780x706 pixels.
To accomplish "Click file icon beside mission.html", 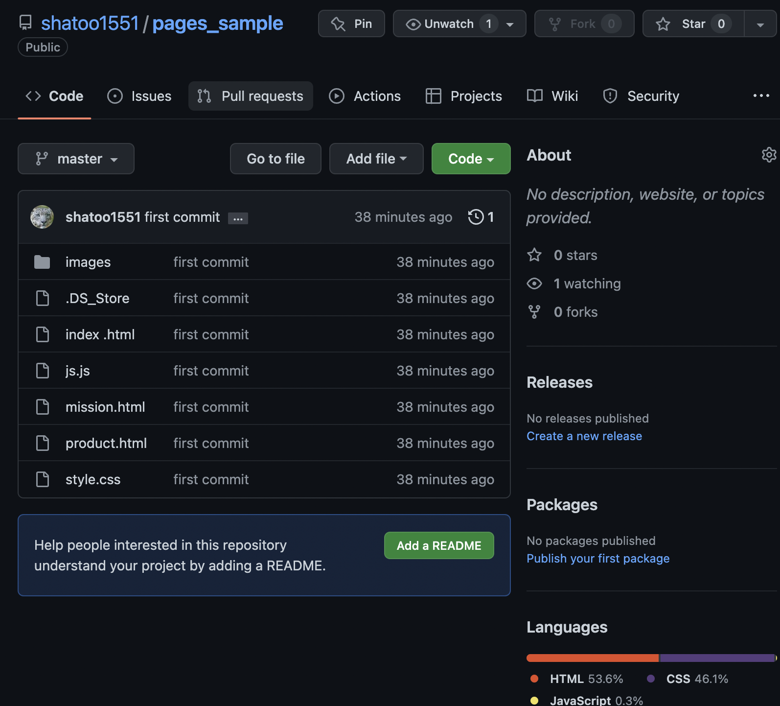I will (43, 407).
